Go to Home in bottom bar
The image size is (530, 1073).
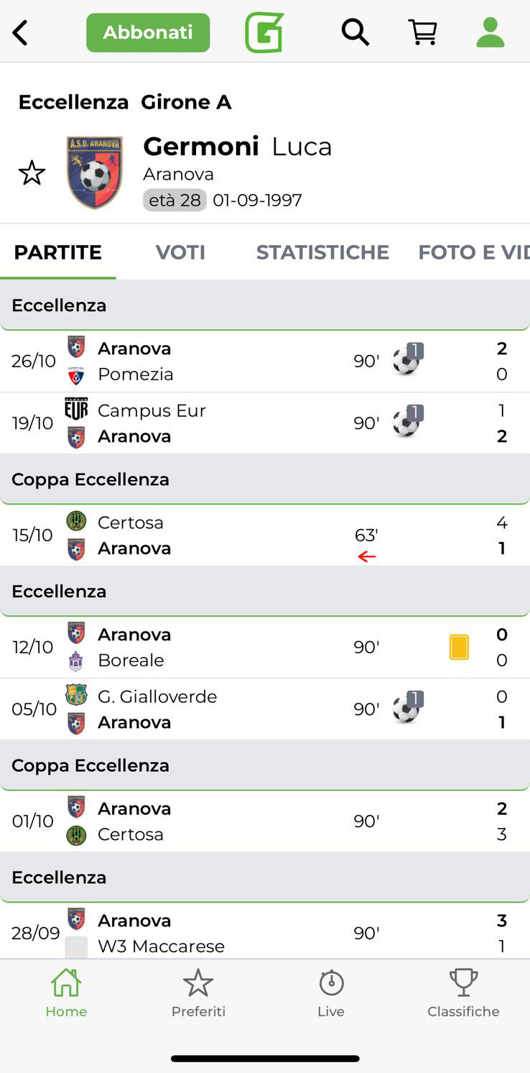coord(66,993)
